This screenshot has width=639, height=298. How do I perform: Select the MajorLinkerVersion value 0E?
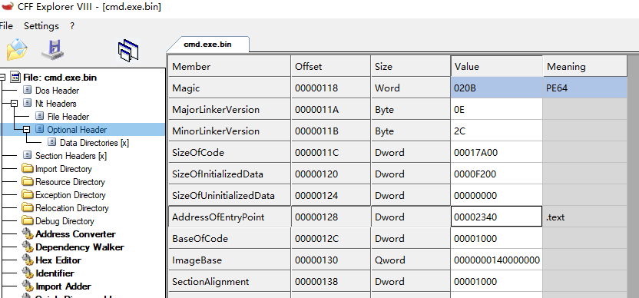pos(496,109)
